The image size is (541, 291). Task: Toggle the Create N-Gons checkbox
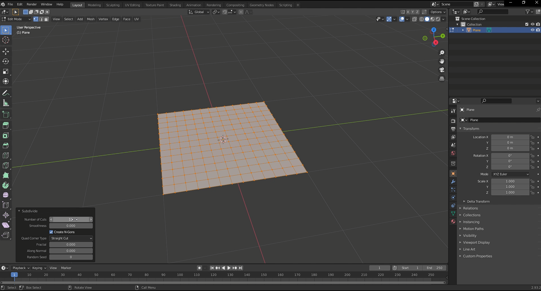[51, 232]
